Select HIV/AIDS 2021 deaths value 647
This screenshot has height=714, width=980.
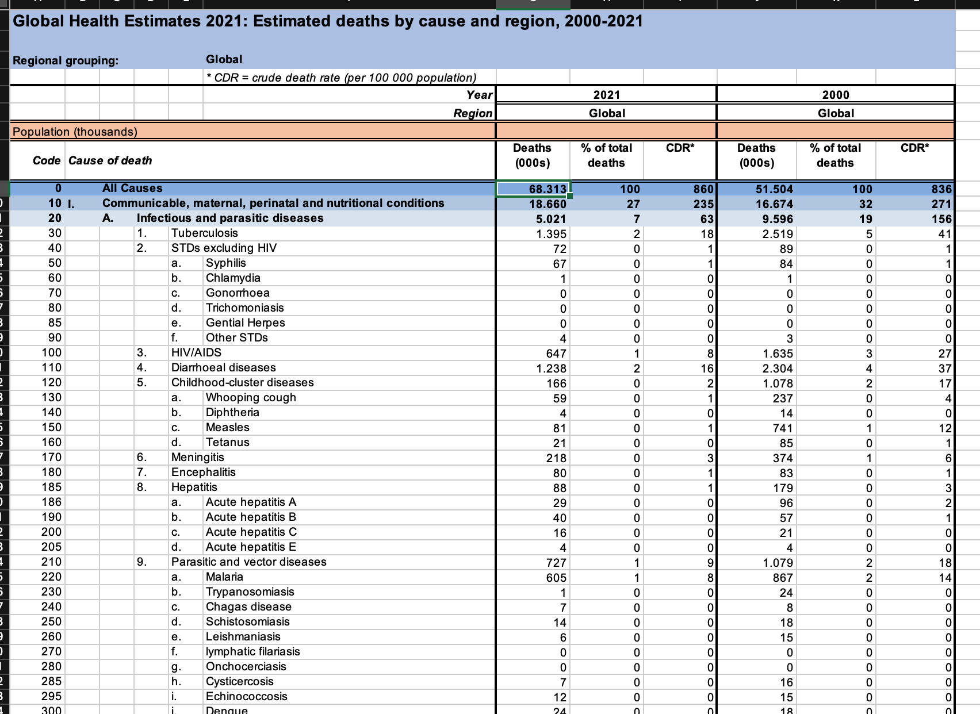[556, 354]
